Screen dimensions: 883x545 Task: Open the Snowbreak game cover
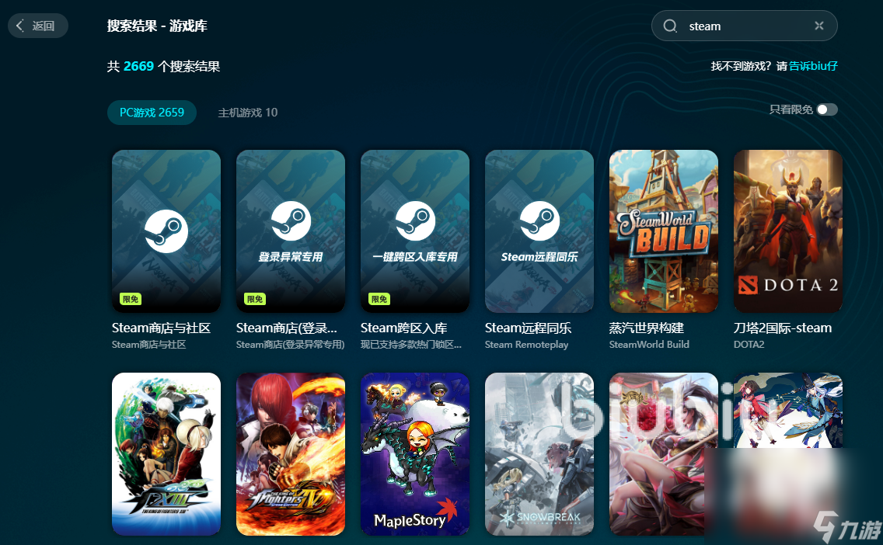(539, 454)
